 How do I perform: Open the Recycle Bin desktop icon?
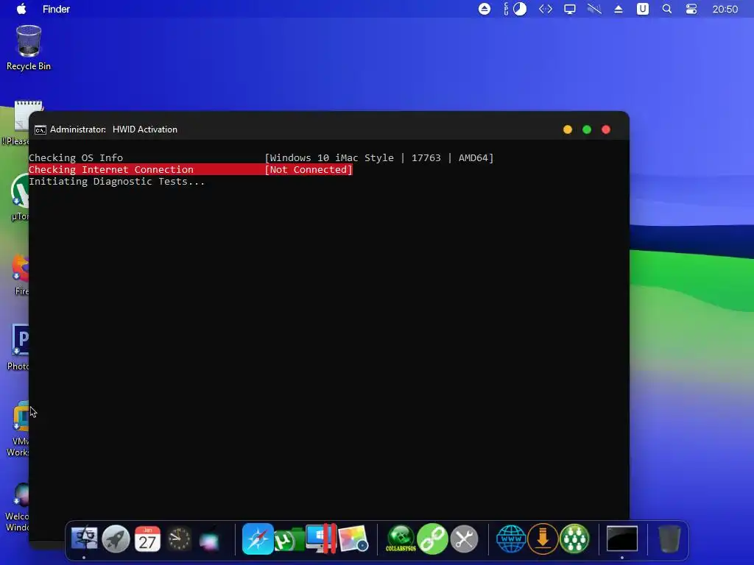[x=29, y=48]
